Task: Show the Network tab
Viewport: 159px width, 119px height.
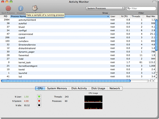Action: click(x=115, y=88)
